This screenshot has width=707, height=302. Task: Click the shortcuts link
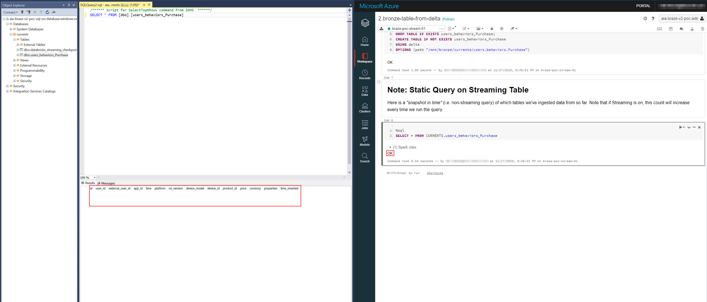point(435,173)
